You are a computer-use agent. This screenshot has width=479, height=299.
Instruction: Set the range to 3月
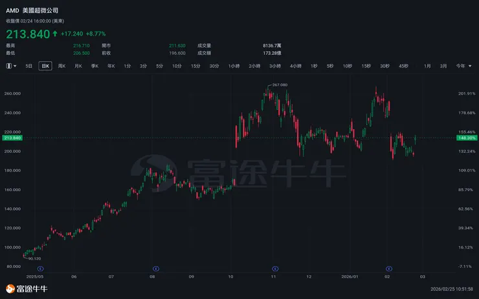(443, 66)
